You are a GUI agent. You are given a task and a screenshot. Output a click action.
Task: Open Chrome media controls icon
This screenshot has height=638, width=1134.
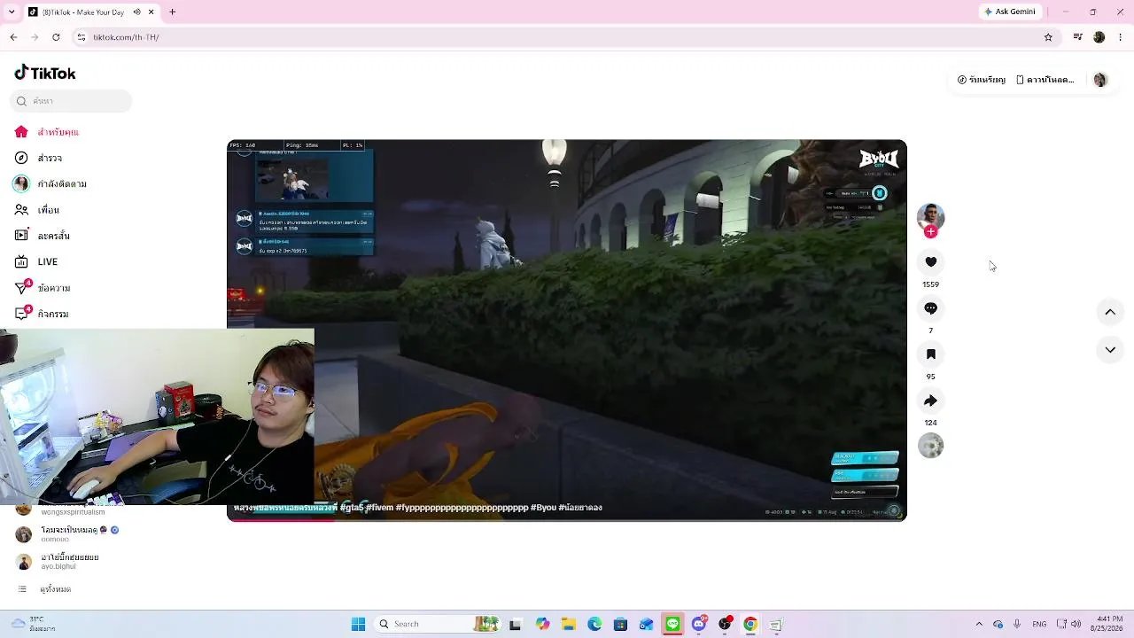pos(1077,37)
